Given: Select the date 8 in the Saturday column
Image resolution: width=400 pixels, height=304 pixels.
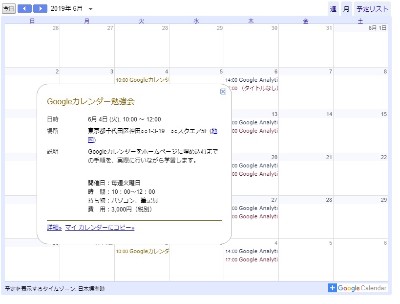Looking at the screenshot, I should coord(385,71).
